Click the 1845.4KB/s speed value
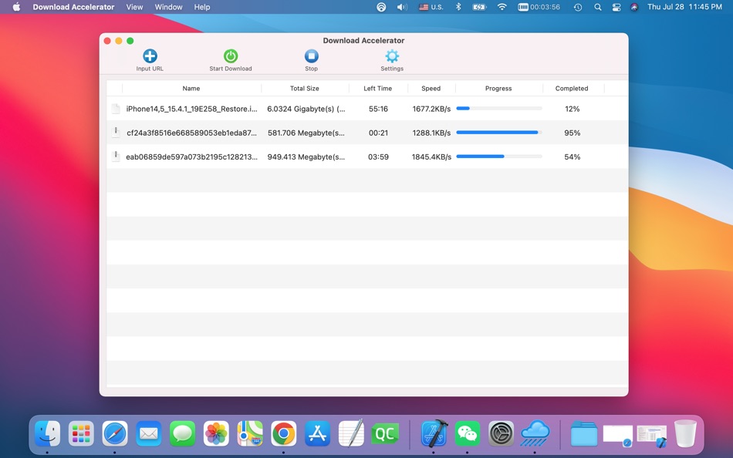 pyautogui.click(x=431, y=157)
